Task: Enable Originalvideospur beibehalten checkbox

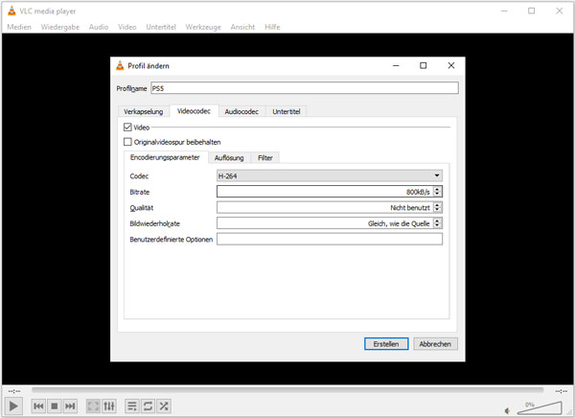Action: (128, 142)
